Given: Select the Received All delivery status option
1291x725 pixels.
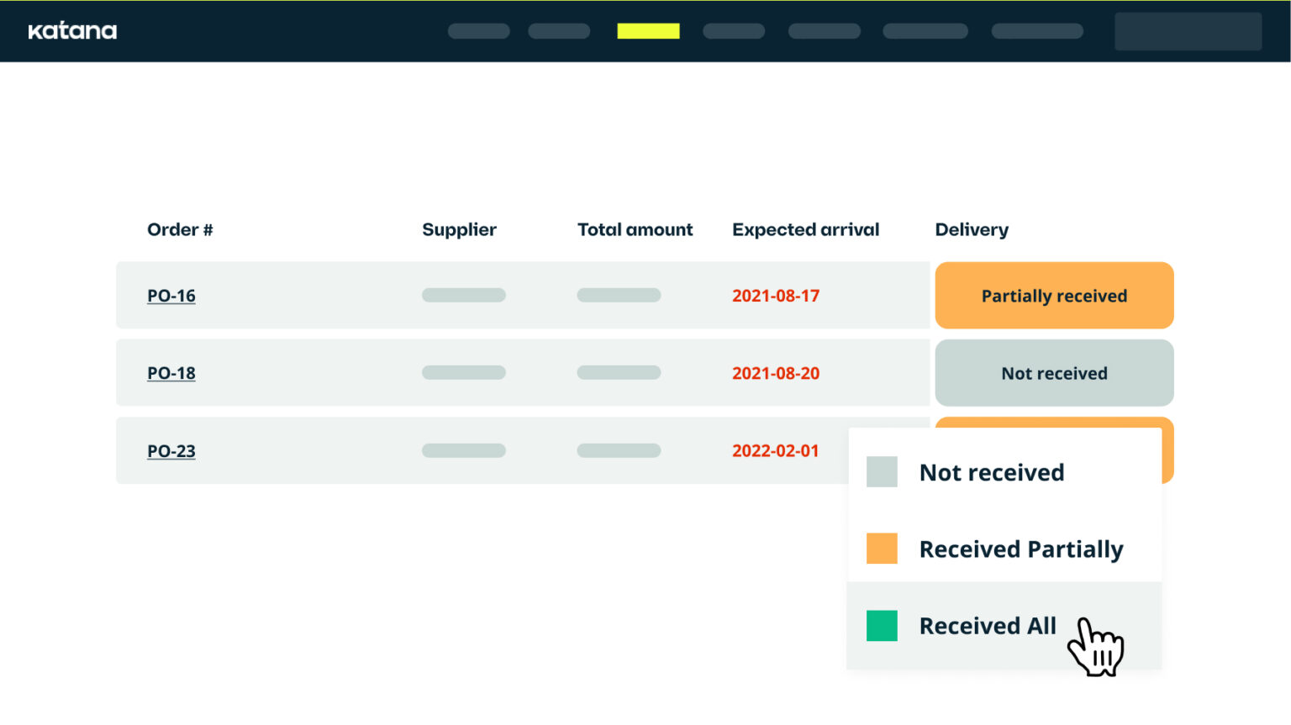Looking at the screenshot, I should 988,625.
